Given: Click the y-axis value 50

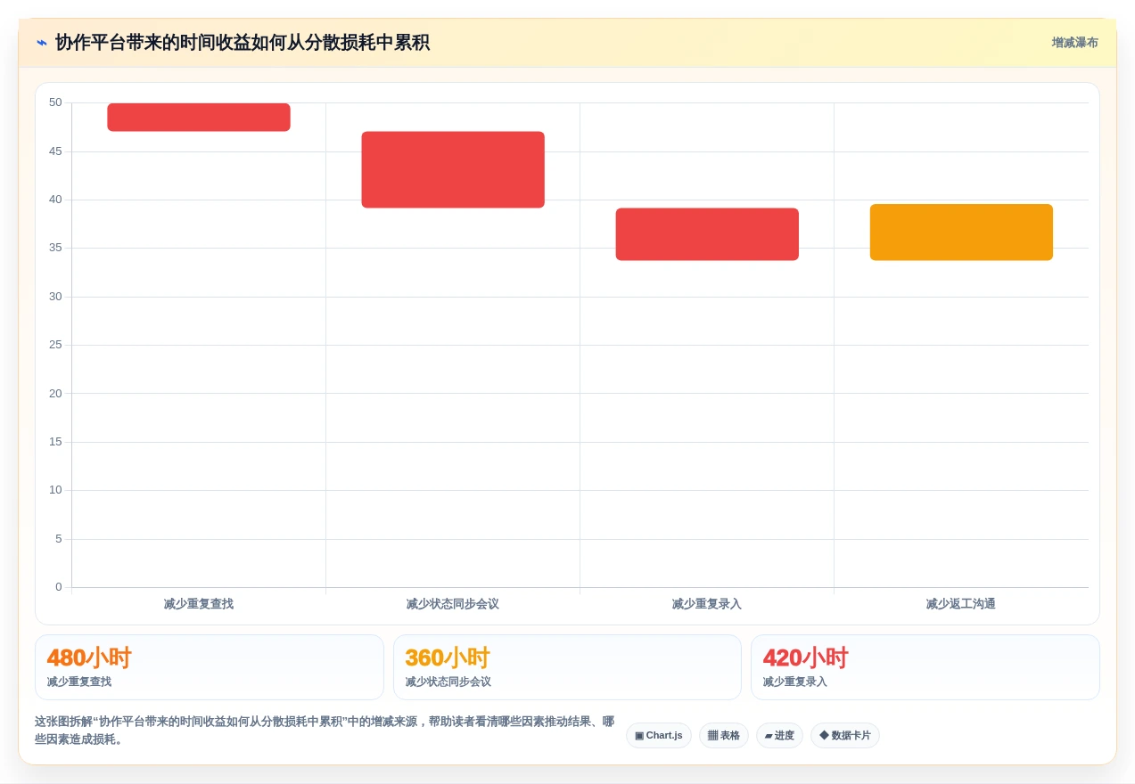Looking at the screenshot, I should (x=55, y=102).
